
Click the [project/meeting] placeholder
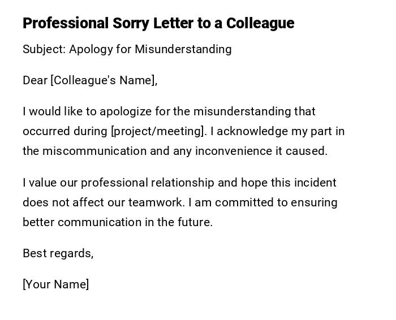tap(158, 131)
